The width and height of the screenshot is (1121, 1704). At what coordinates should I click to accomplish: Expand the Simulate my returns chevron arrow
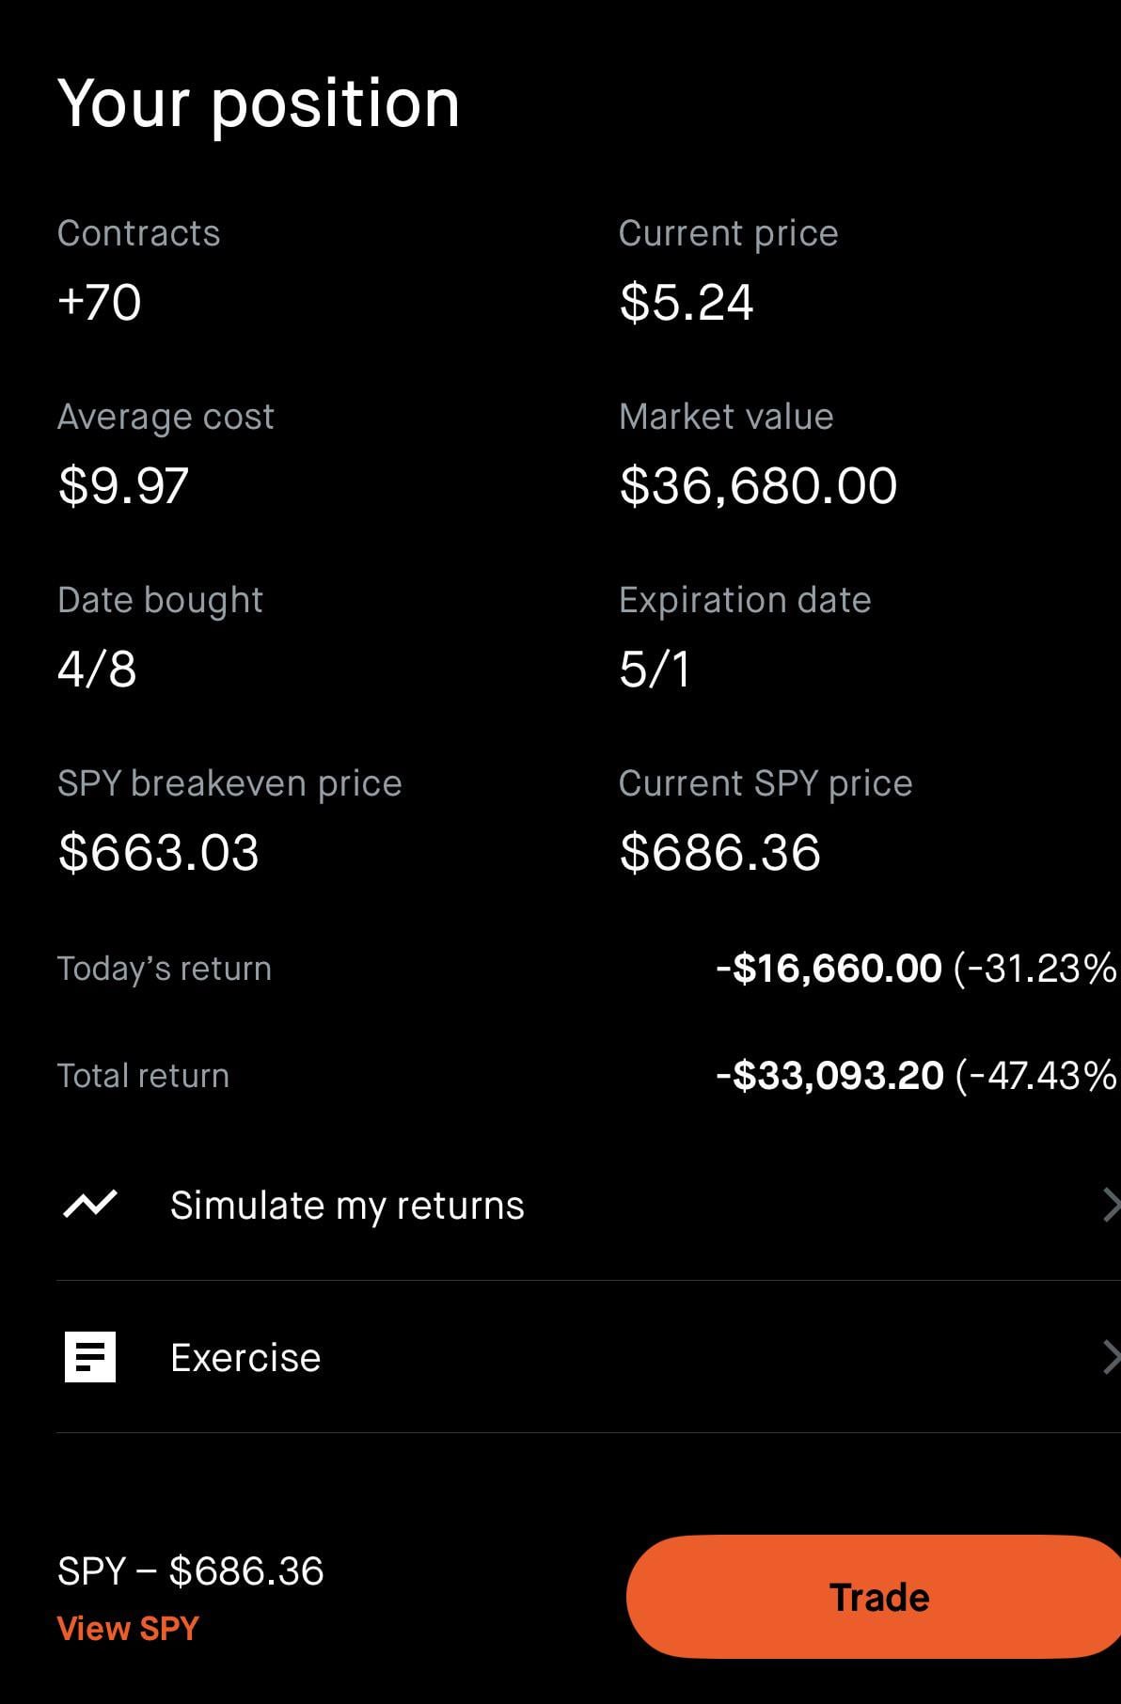1110,1205
